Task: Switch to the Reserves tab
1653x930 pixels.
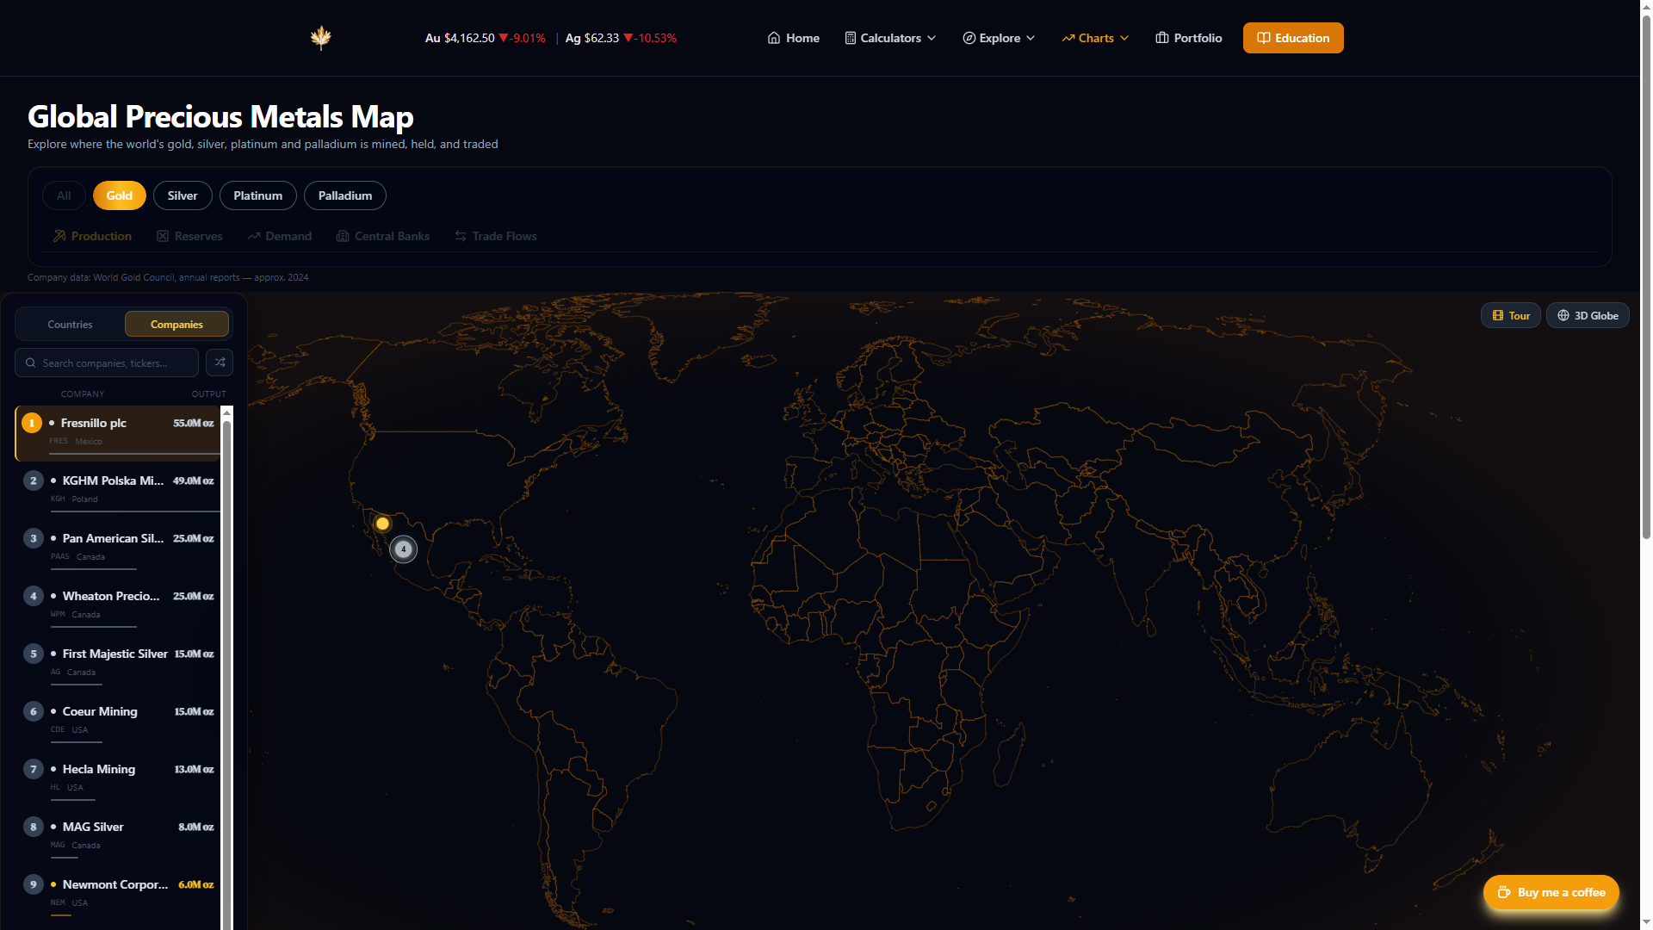Action: point(189,236)
